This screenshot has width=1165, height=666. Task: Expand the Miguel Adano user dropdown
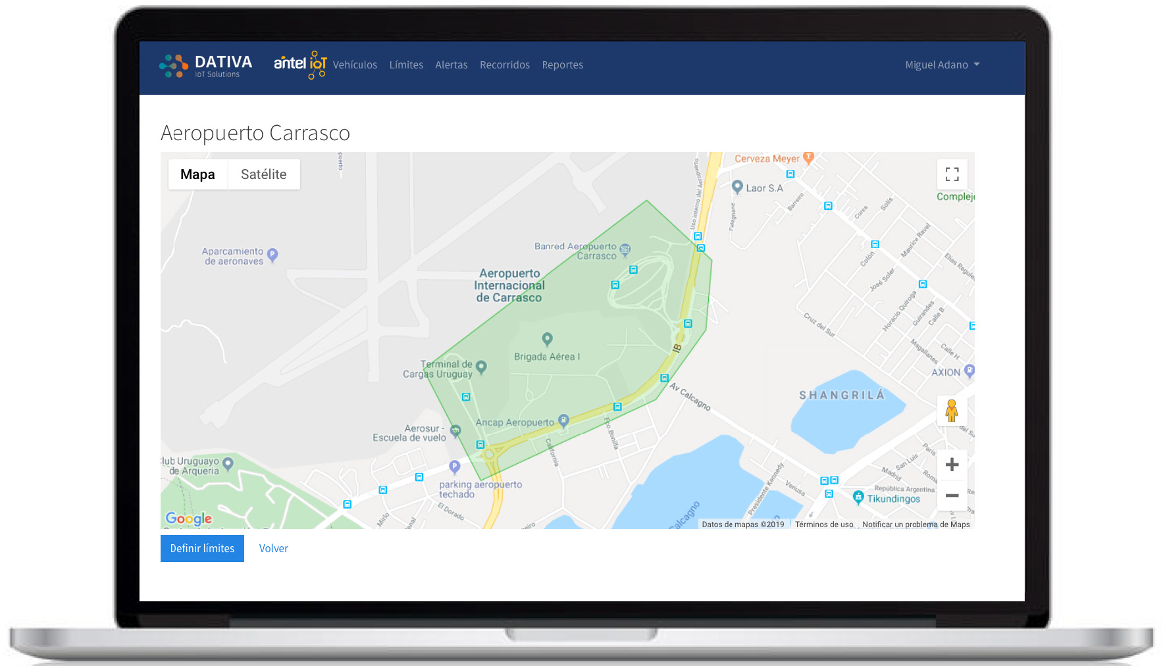943,64
